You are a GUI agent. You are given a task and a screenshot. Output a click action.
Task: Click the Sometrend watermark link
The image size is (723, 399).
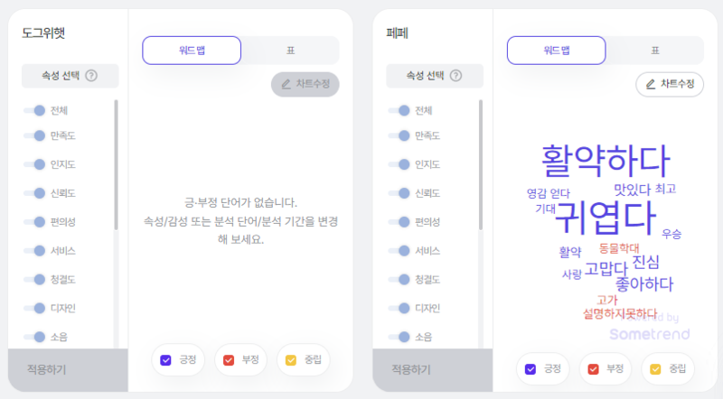(649, 334)
